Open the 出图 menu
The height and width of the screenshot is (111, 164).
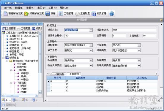[x=41, y=8]
